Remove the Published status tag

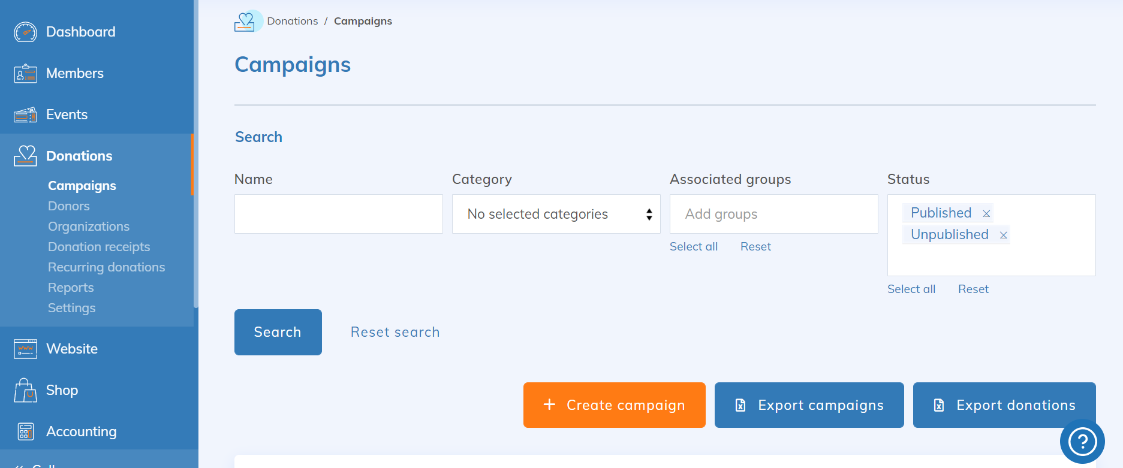[x=986, y=213]
